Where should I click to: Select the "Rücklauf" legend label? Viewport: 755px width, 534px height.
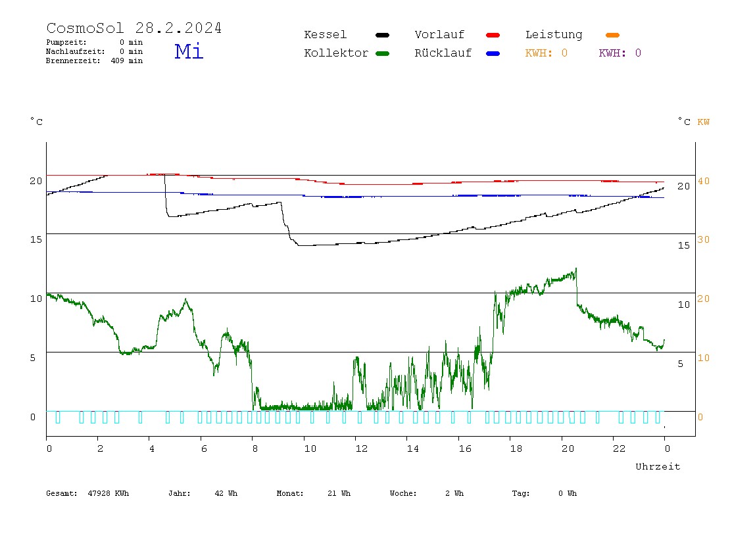[443, 53]
